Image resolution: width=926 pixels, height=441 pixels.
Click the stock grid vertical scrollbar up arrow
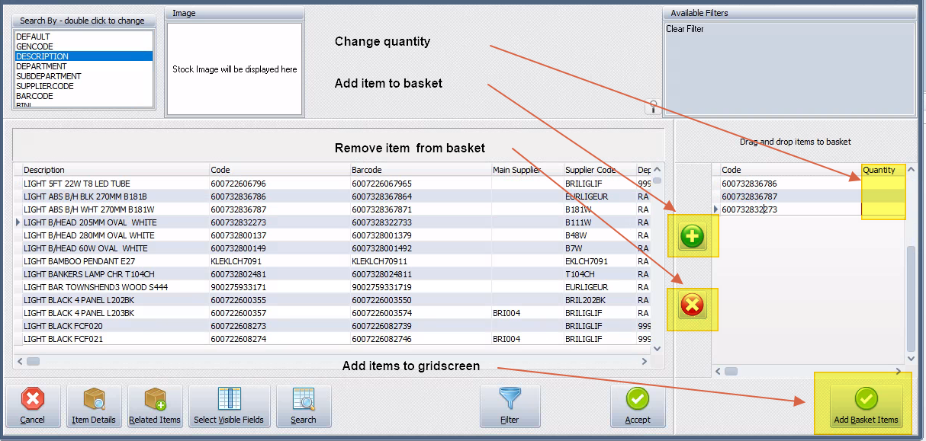(x=658, y=169)
